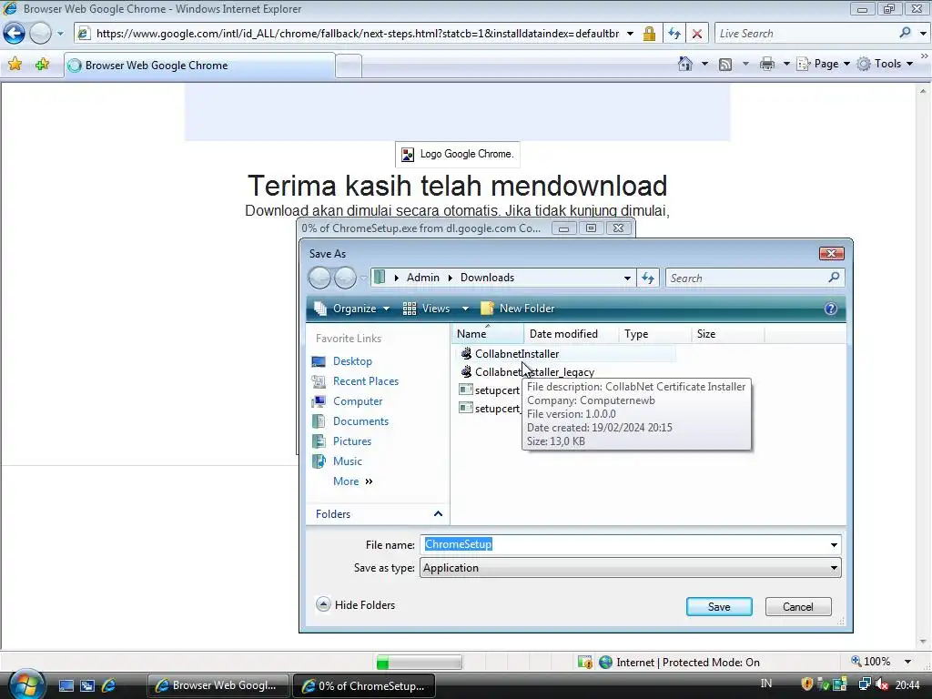This screenshot has width=932, height=699.
Task: Click search magnifier in Save As dialog
Action: click(834, 277)
